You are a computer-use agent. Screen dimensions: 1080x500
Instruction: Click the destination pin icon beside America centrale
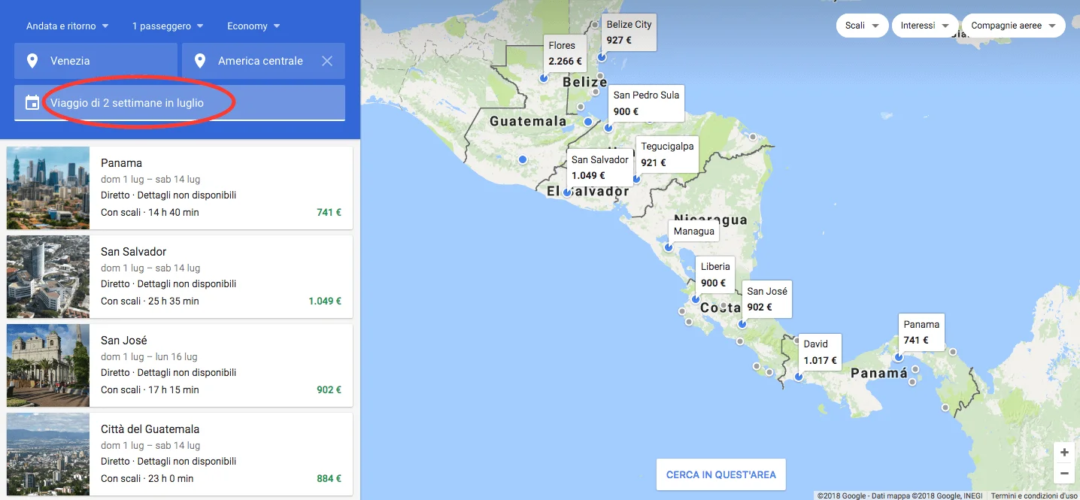point(200,61)
